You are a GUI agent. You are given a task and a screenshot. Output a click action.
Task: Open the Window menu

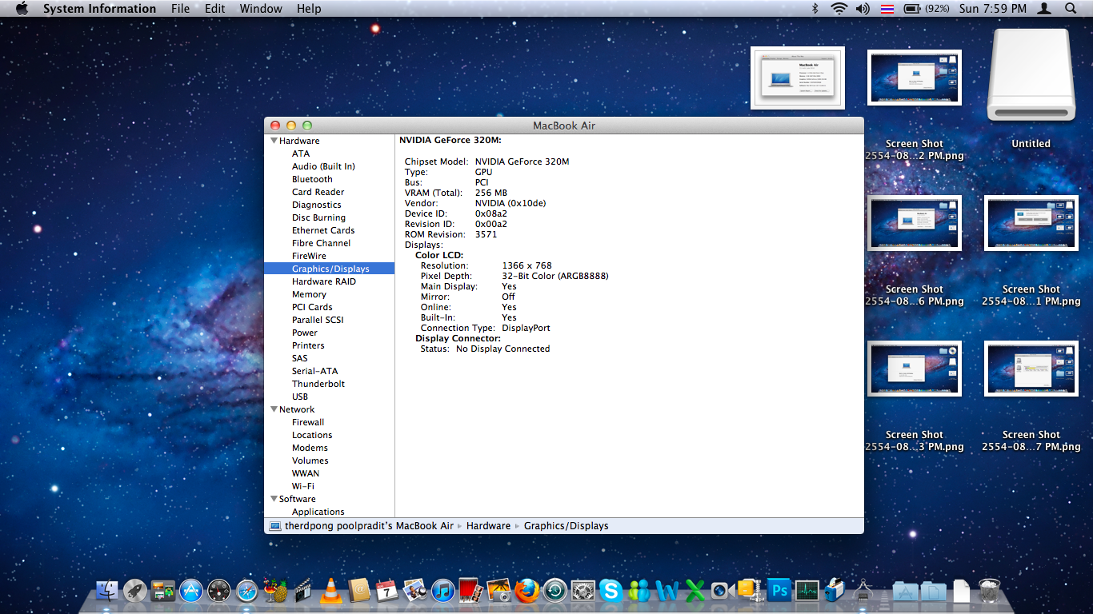(x=261, y=9)
